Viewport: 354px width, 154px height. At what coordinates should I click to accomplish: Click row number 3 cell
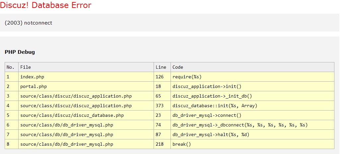[x=12, y=96]
